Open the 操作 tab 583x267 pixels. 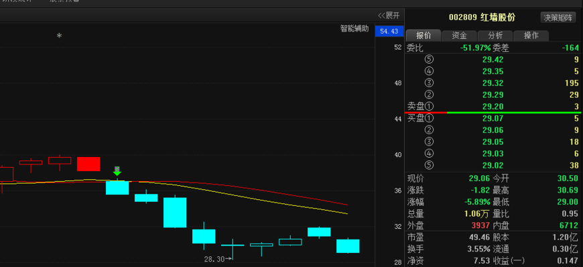tap(531, 36)
